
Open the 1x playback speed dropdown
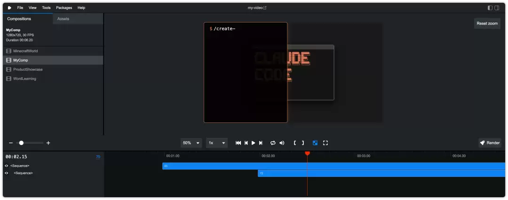[217, 143]
